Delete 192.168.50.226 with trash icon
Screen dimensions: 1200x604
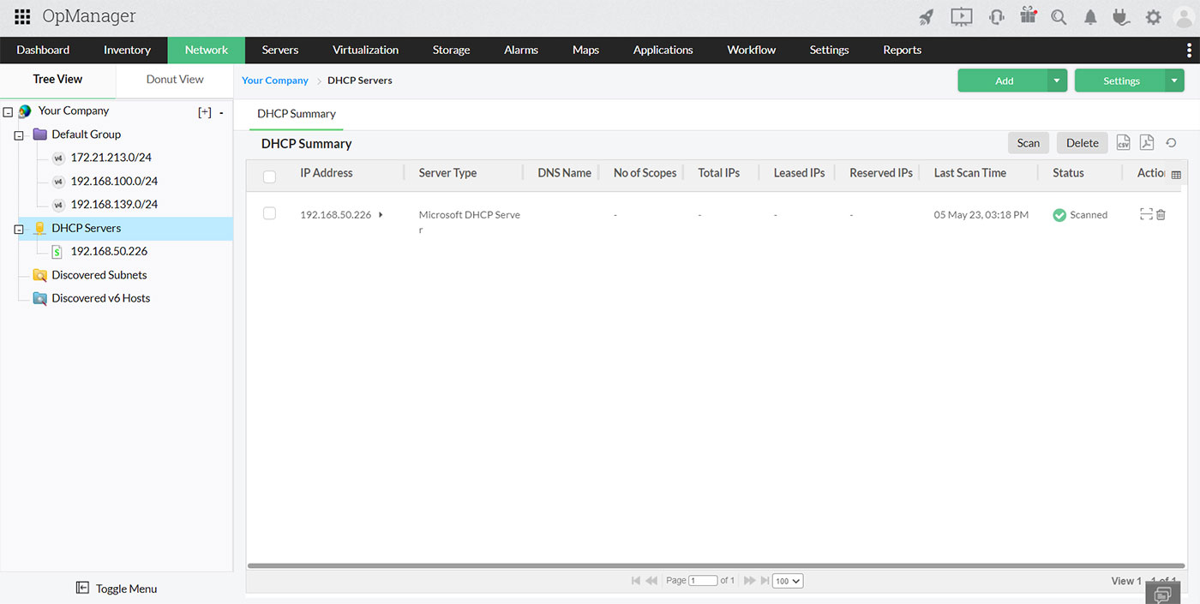[1161, 215]
